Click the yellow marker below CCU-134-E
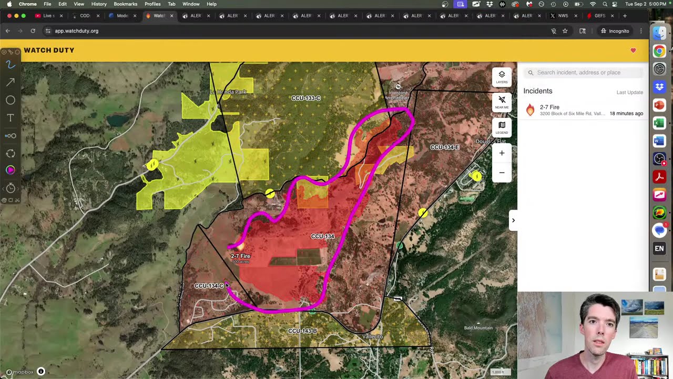 pos(423,213)
